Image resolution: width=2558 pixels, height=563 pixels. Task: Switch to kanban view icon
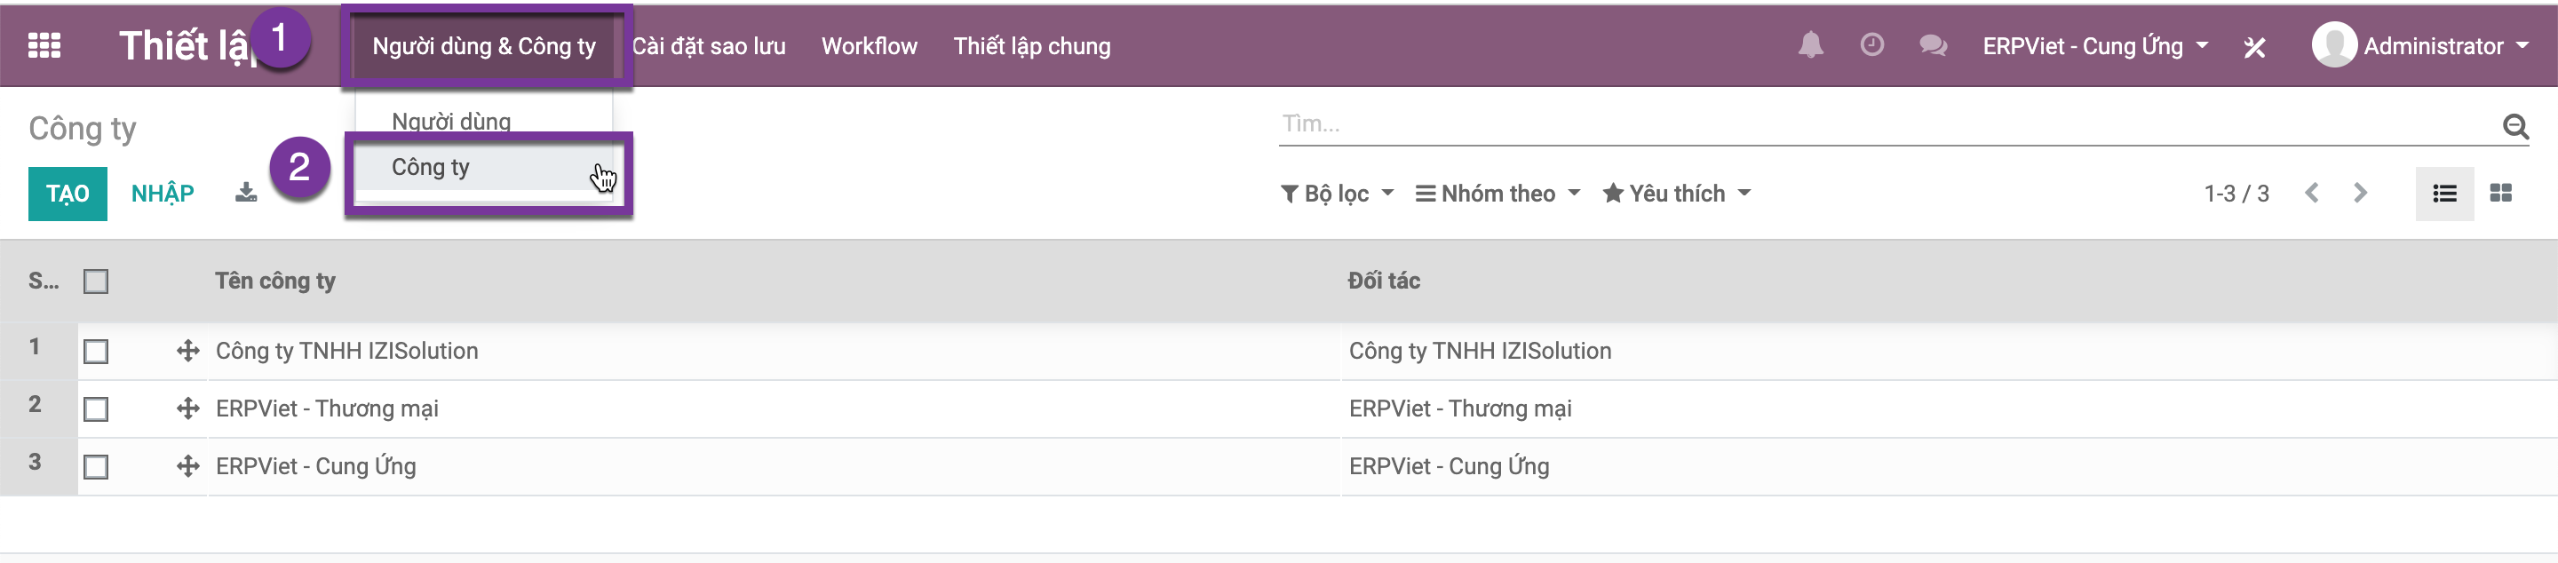tap(2500, 194)
